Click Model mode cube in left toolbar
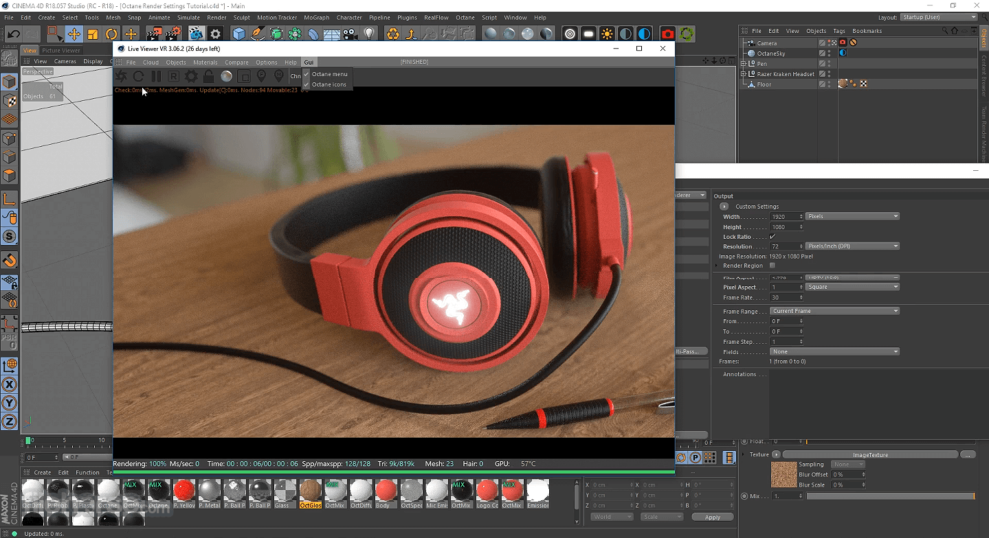Viewport: 989px width, 538px height. (x=10, y=82)
